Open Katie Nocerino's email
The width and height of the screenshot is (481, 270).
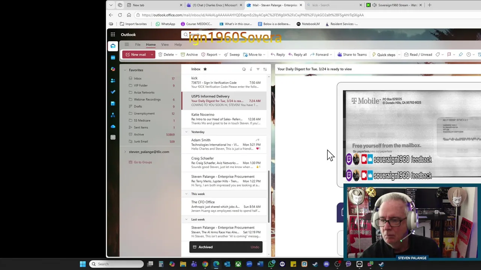coord(225,119)
